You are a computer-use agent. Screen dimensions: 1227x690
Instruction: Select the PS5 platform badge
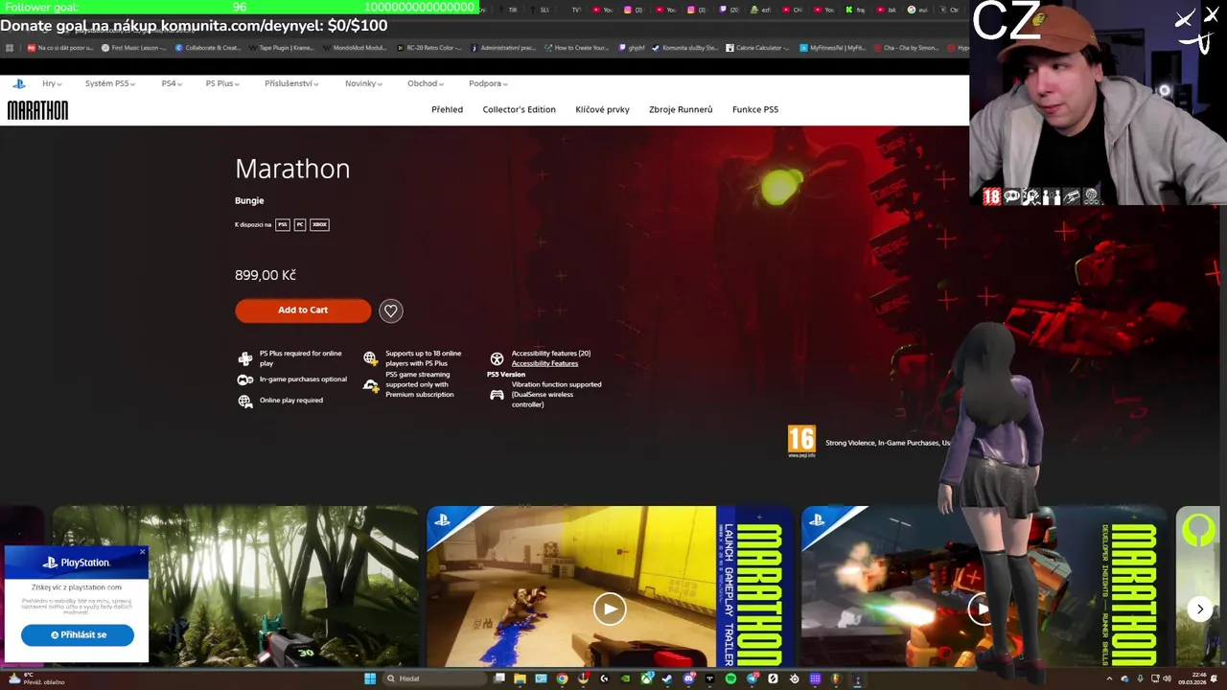tap(282, 224)
